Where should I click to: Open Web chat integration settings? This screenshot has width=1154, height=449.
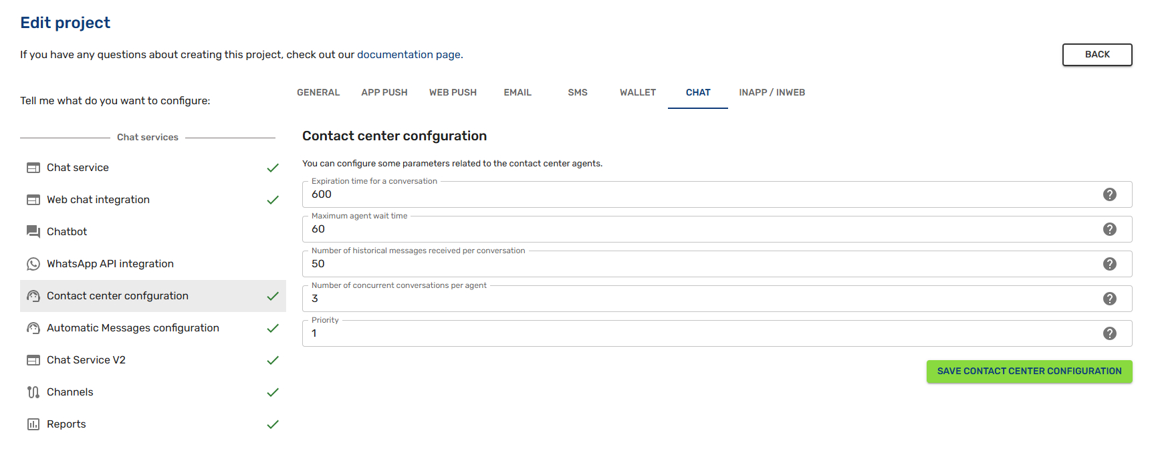tap(153, 200)
